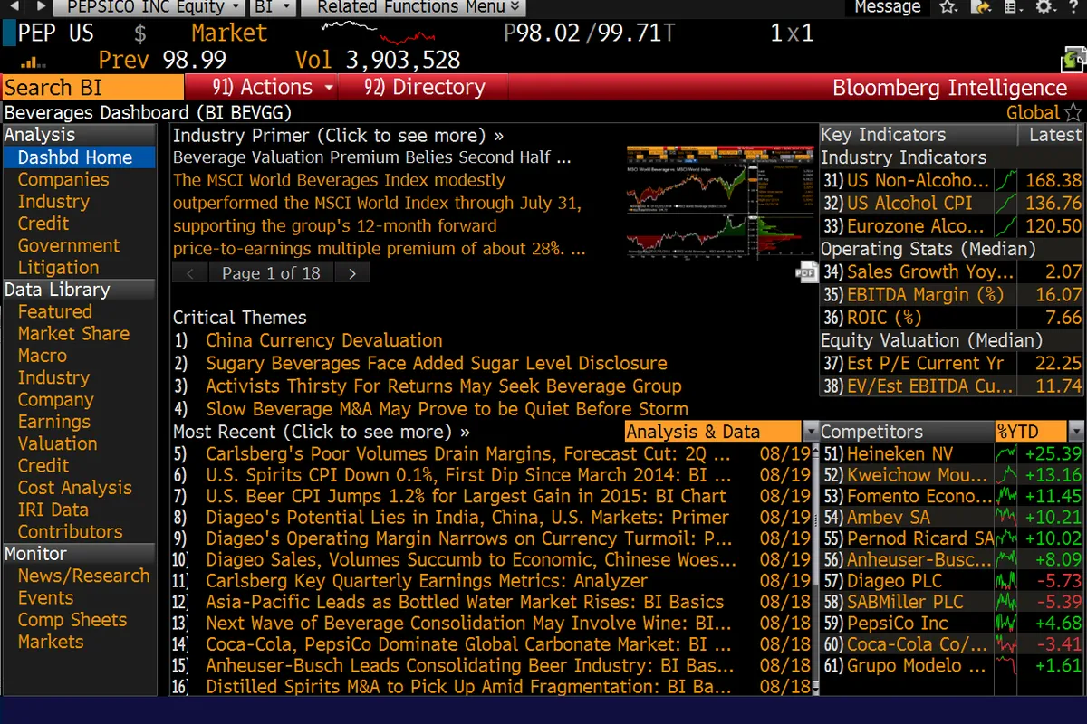Viewport: 1087px width, 724px height.
Task: Open the BI function dropdown
Action: [x=273, y=7]
